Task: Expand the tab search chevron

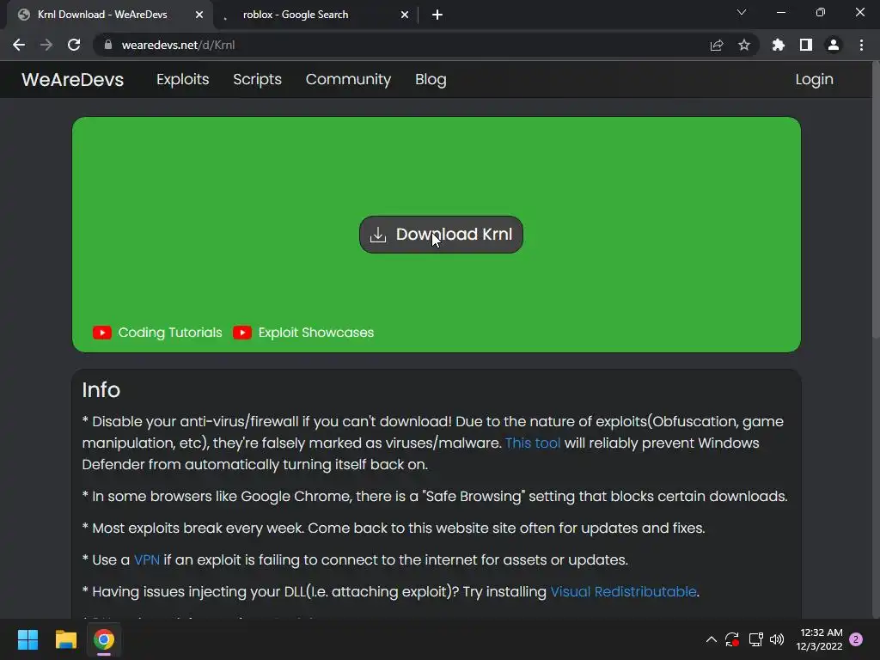Action: (x=742, y=12)
